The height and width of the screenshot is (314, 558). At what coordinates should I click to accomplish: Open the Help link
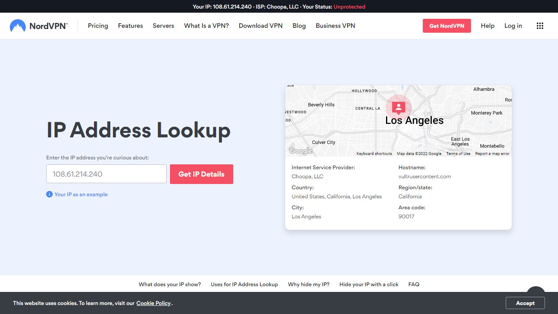[488, 26]
